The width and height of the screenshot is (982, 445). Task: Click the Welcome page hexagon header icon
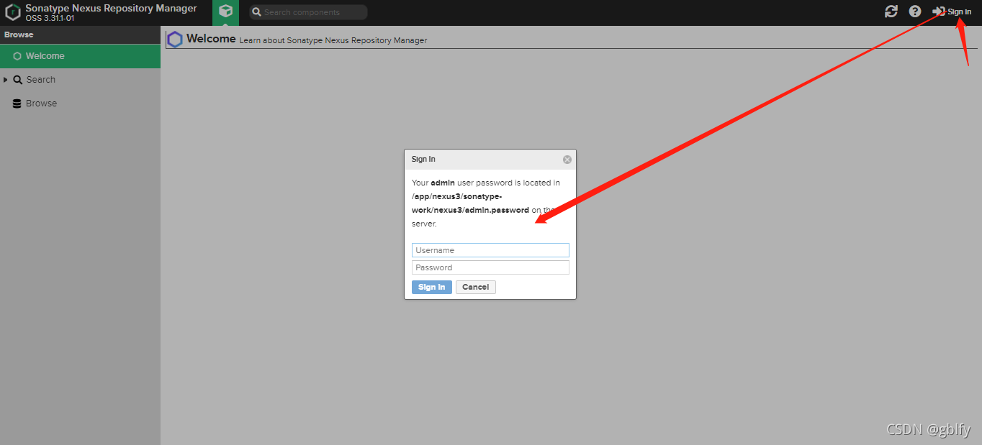click(175, 40)
